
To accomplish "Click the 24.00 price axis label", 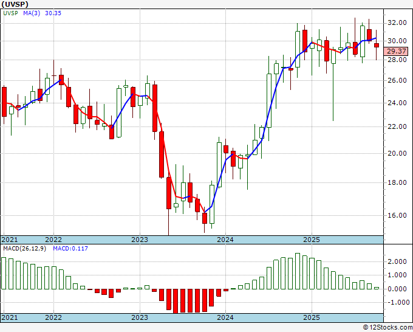I will [x=397, y=103].
